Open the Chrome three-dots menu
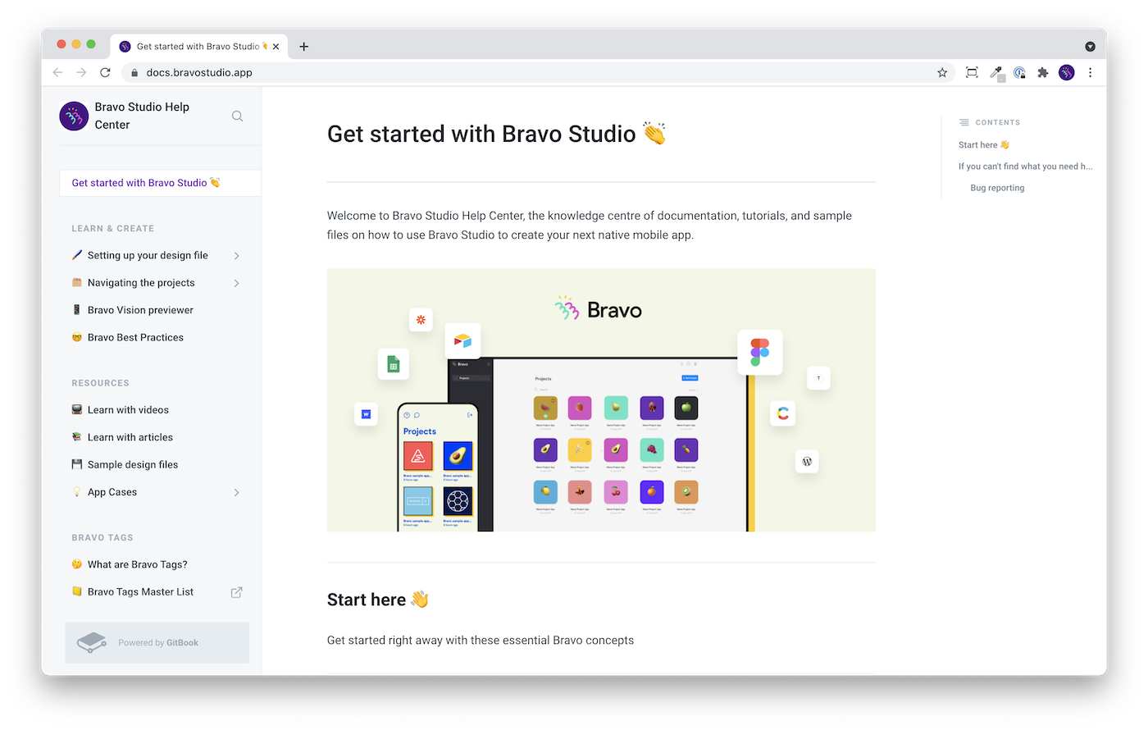This screenshot has height=730, width=1148. [x=1090, y=72]
